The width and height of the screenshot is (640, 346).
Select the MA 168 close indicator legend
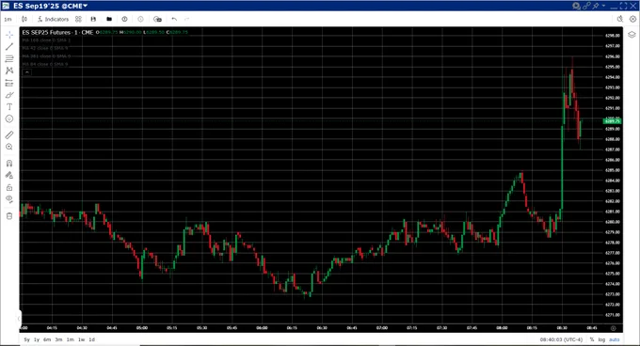[x=46, y=40]
